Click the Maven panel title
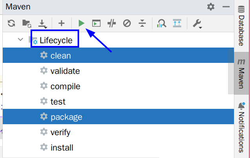The image size is (250, 158). pyautogui.click(x=18, y=7)
